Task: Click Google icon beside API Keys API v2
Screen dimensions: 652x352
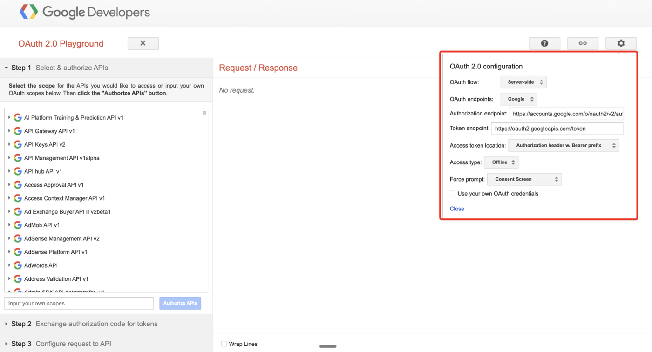Action: pyautogui.click(x=18, y=145)
